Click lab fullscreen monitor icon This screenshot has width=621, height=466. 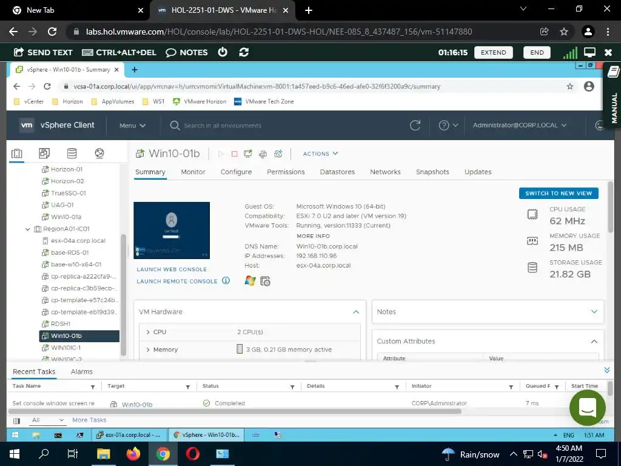(x=589, y=52)
